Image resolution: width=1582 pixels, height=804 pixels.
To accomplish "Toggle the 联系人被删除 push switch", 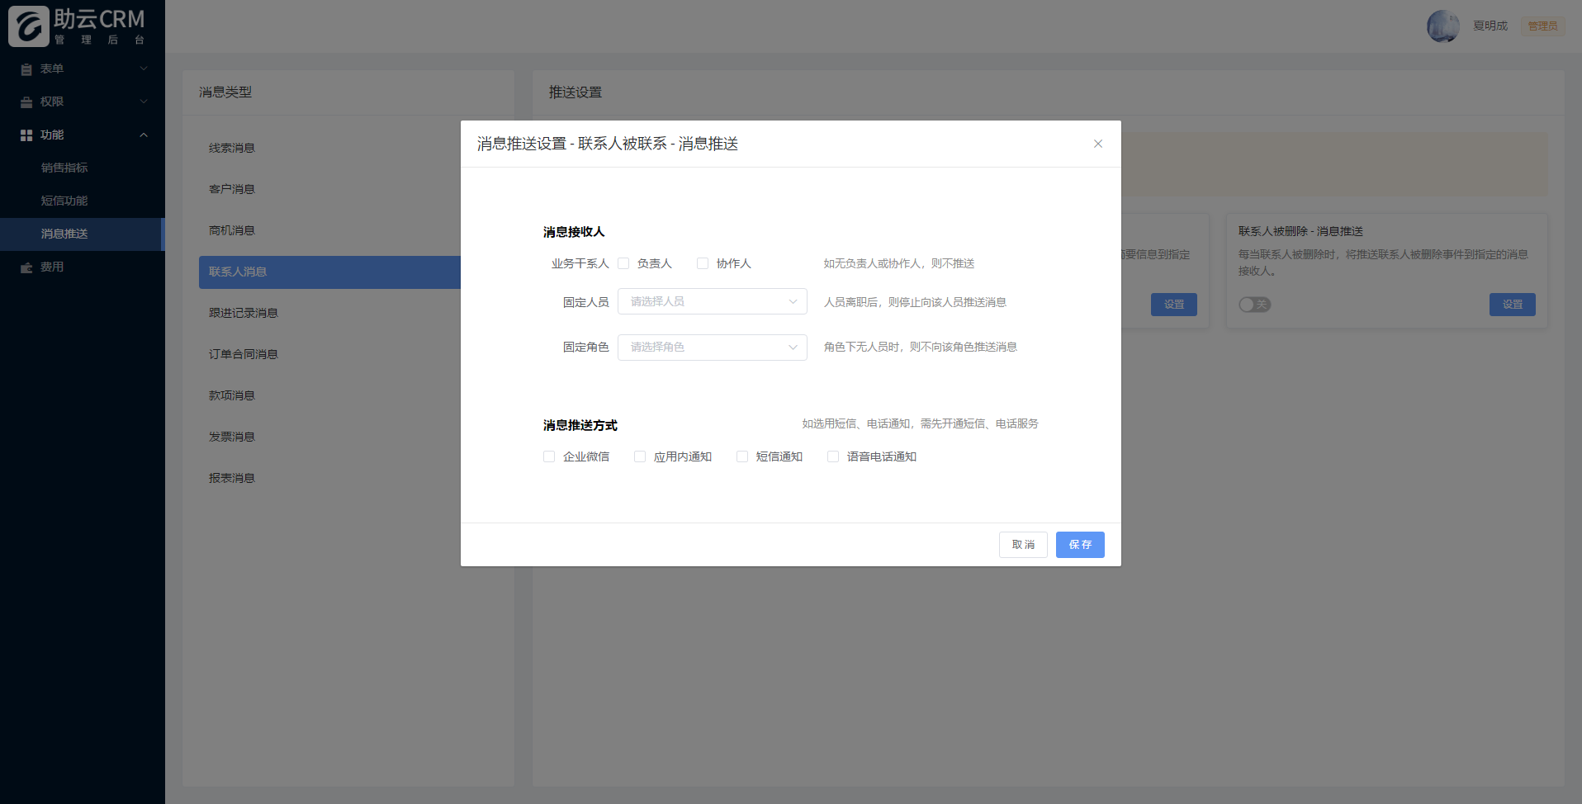I will pyautogui.click(x=1254, y=305).
